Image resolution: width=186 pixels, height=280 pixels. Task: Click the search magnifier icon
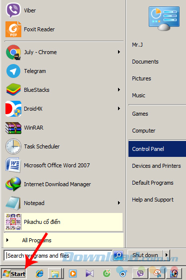click(x=118, y=255)
